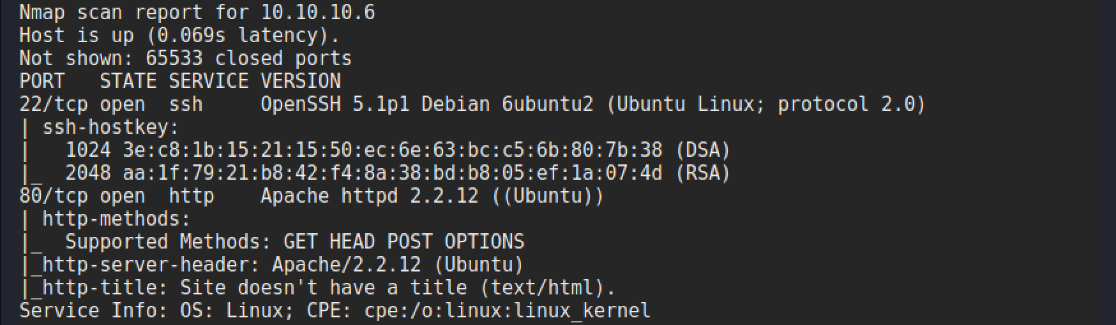Click the VERSION column header

[x=300, y=81]
